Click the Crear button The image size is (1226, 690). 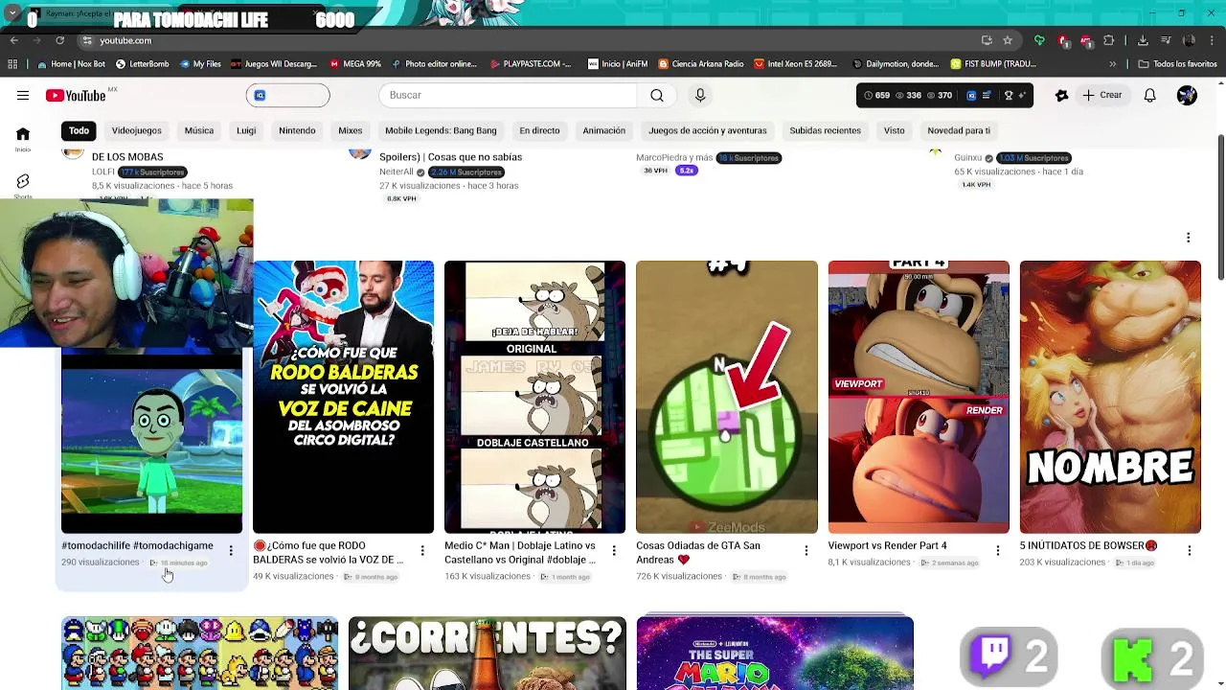(x=1101, y=95)
